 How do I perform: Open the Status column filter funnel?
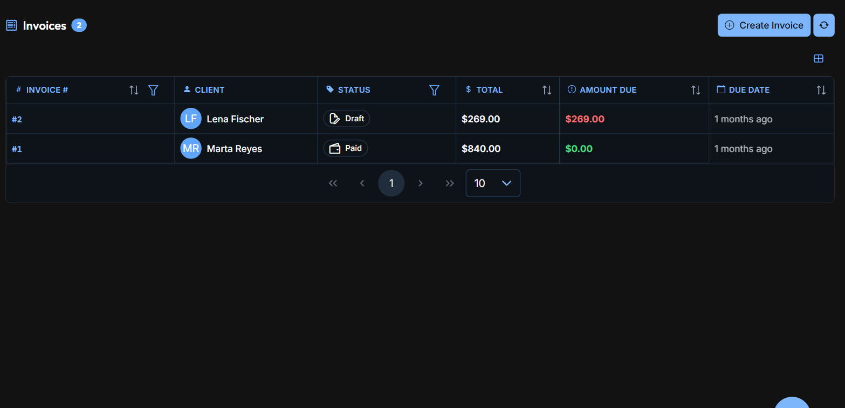(x=434, y=90)
